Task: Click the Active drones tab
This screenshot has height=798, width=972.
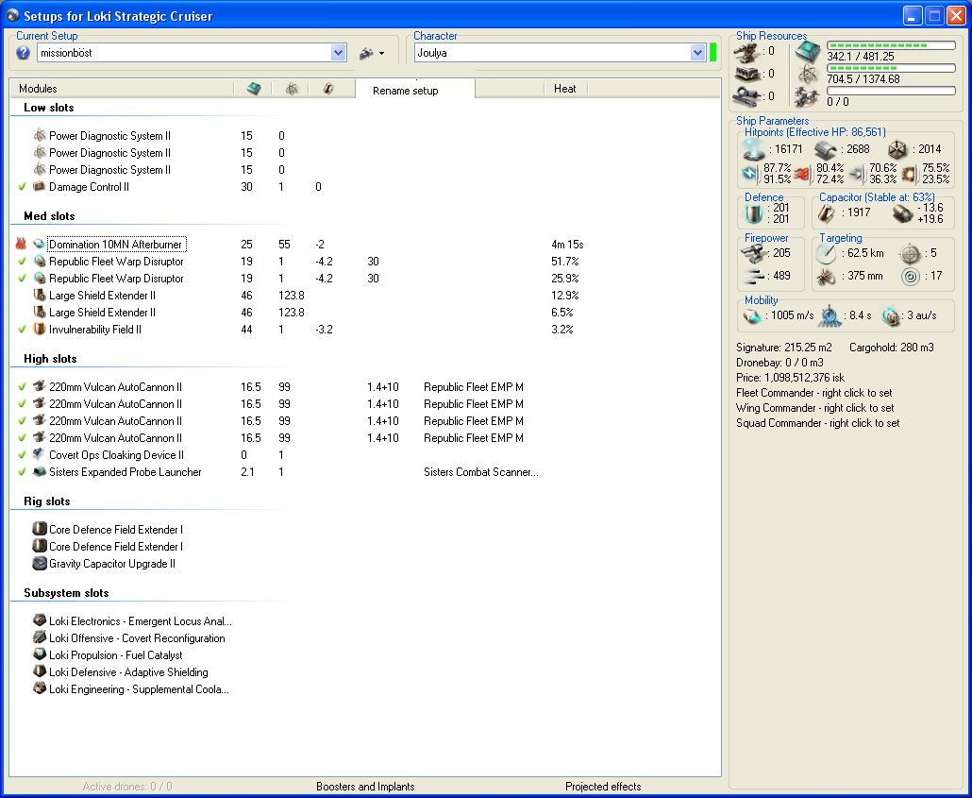Action: pyautogui.click(x=127, y=787)
